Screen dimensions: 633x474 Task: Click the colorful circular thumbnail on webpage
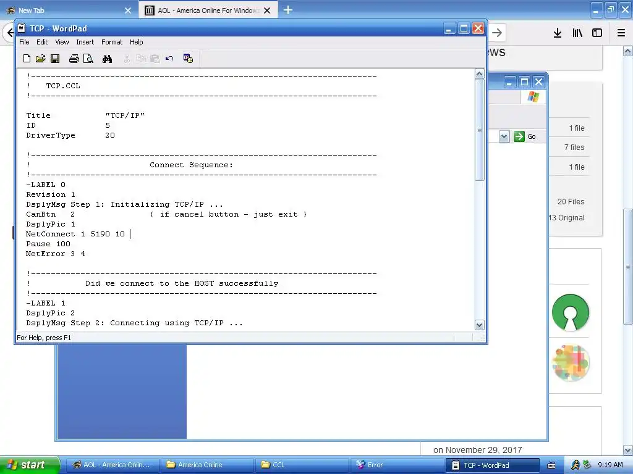tap(571, 363)
